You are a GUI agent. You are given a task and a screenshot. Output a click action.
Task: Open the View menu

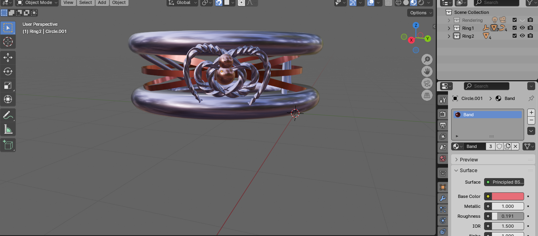(x=68, y=3)
